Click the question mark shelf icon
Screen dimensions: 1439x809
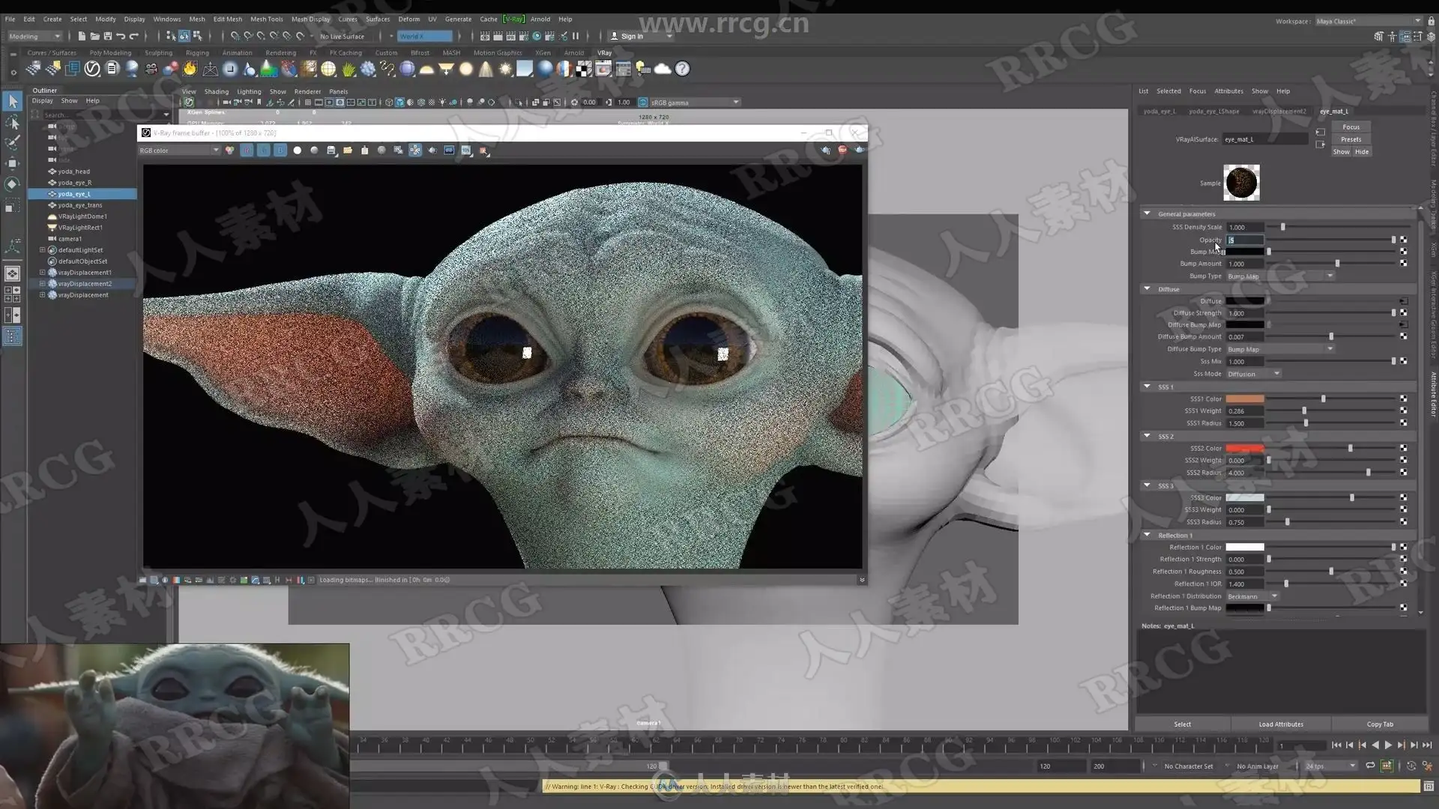coord(682,69)
